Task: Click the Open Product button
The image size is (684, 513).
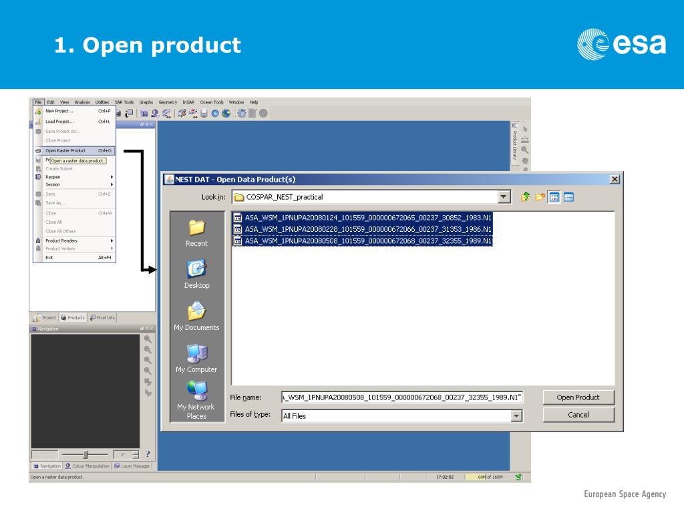Action: point(578,397)
